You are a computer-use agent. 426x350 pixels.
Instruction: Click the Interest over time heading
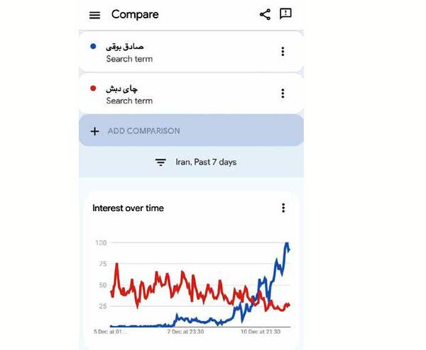128,208
